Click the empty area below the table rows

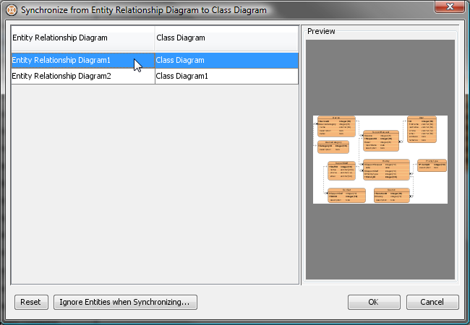155,183
